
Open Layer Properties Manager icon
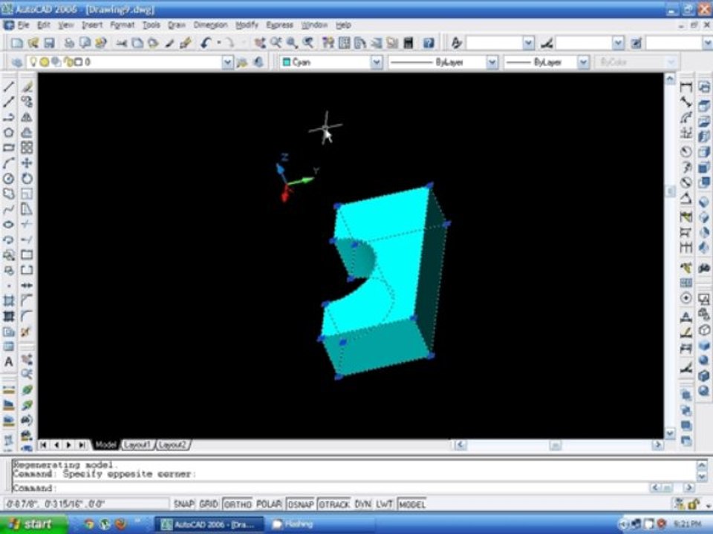coord(17,62)
